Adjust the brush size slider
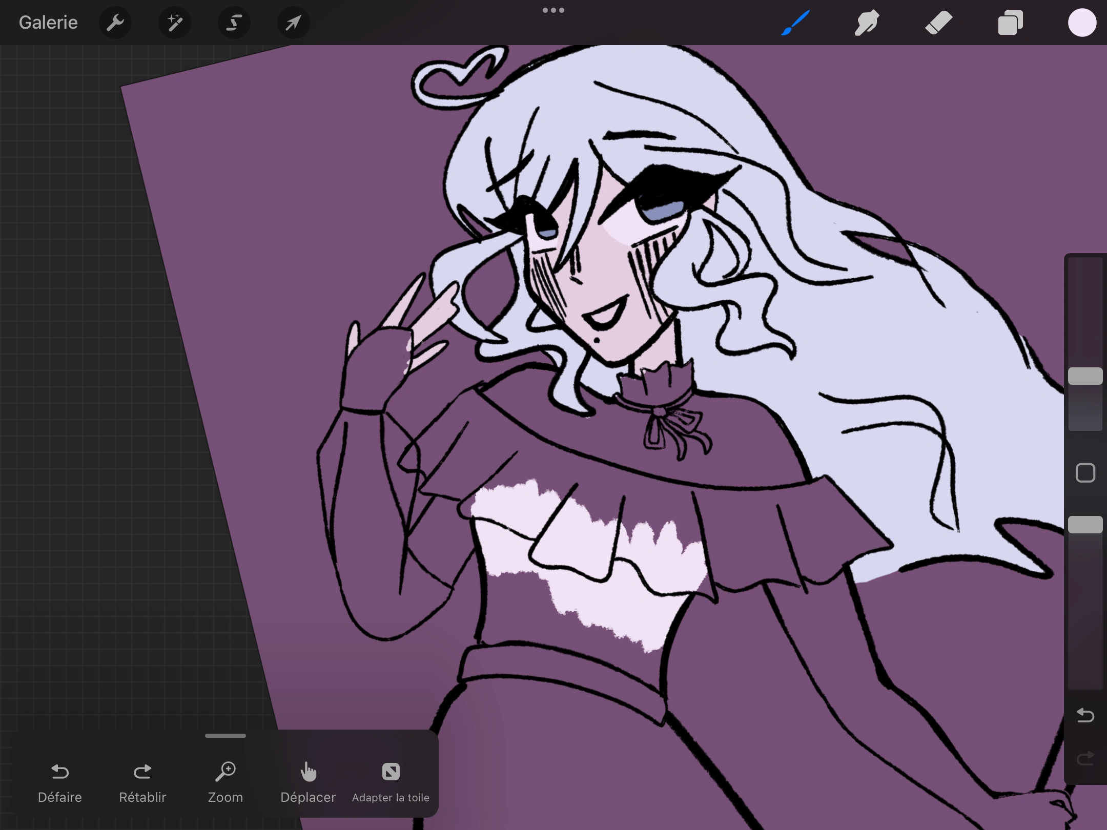The height and width of the screenshot is (830, 1107). pos(1085,377)
